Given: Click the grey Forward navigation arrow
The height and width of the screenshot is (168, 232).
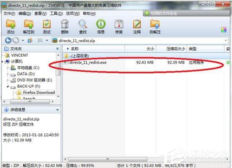Looking at the screenshot, I should 16,40.
